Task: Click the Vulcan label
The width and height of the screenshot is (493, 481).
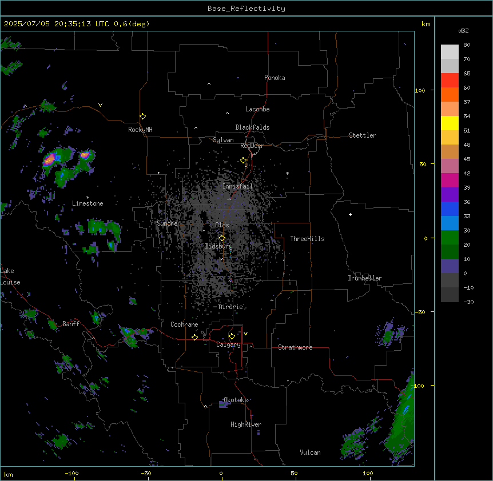Action: [x=310, y=452]
